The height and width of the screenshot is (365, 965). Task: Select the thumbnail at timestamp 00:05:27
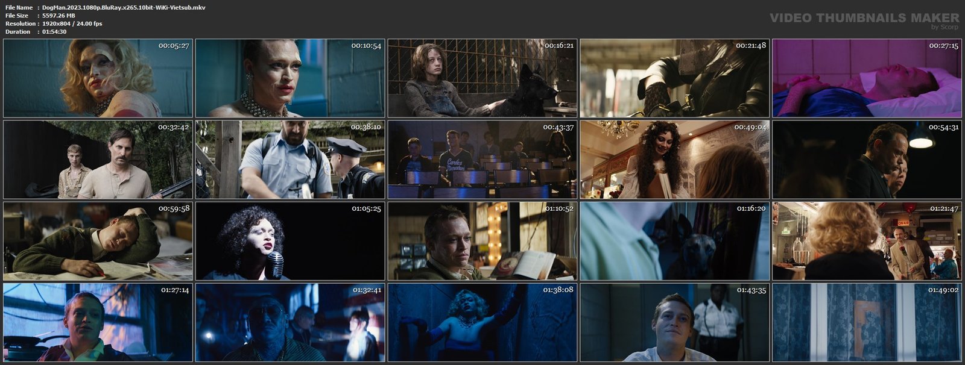point(98,78)
